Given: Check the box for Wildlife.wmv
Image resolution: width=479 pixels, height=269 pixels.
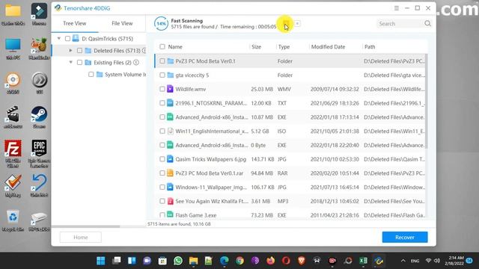Looking at the screenshot, I should coord(162,89).
